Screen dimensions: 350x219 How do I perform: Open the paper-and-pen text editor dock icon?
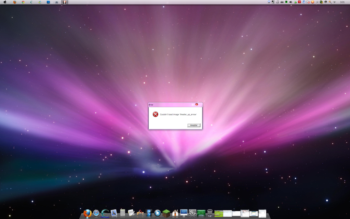(x=131, y=213)
